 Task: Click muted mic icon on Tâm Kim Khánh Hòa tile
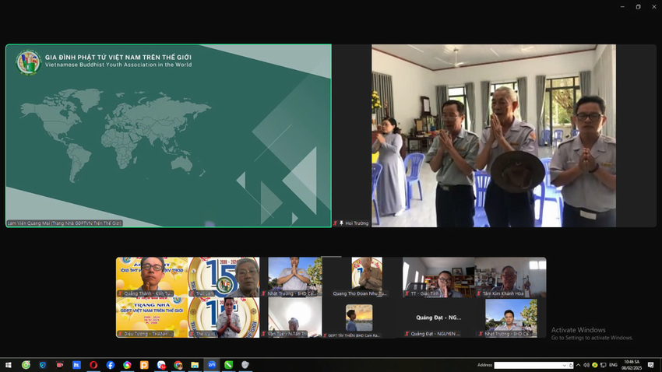[x=479, y=293]
